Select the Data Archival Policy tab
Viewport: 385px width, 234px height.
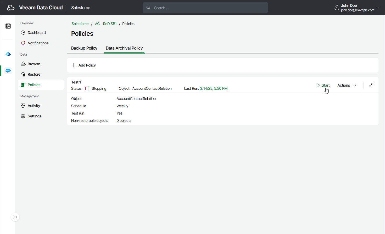click(124, 48)
